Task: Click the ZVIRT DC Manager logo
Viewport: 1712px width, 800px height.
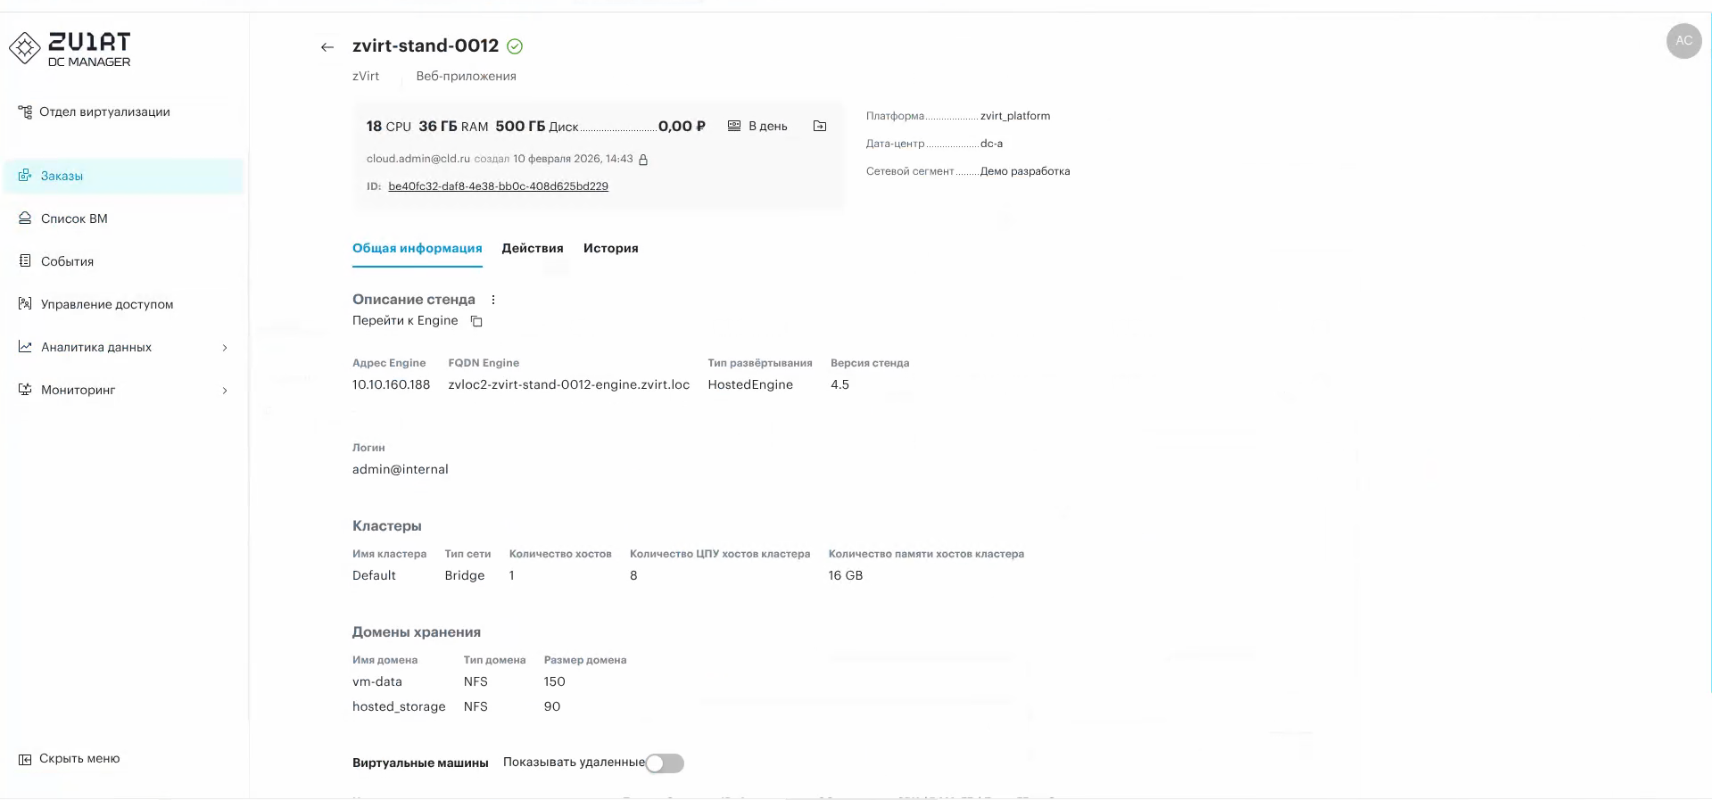Action: tap(70, 49)
